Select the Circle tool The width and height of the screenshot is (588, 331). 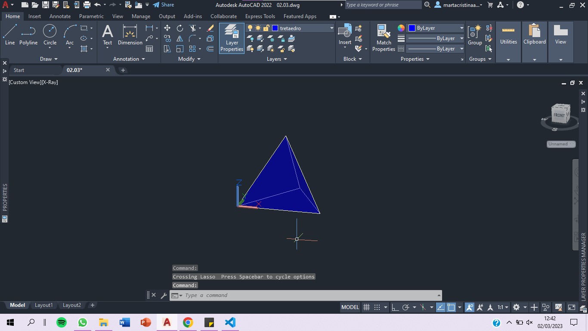[50, 35]
